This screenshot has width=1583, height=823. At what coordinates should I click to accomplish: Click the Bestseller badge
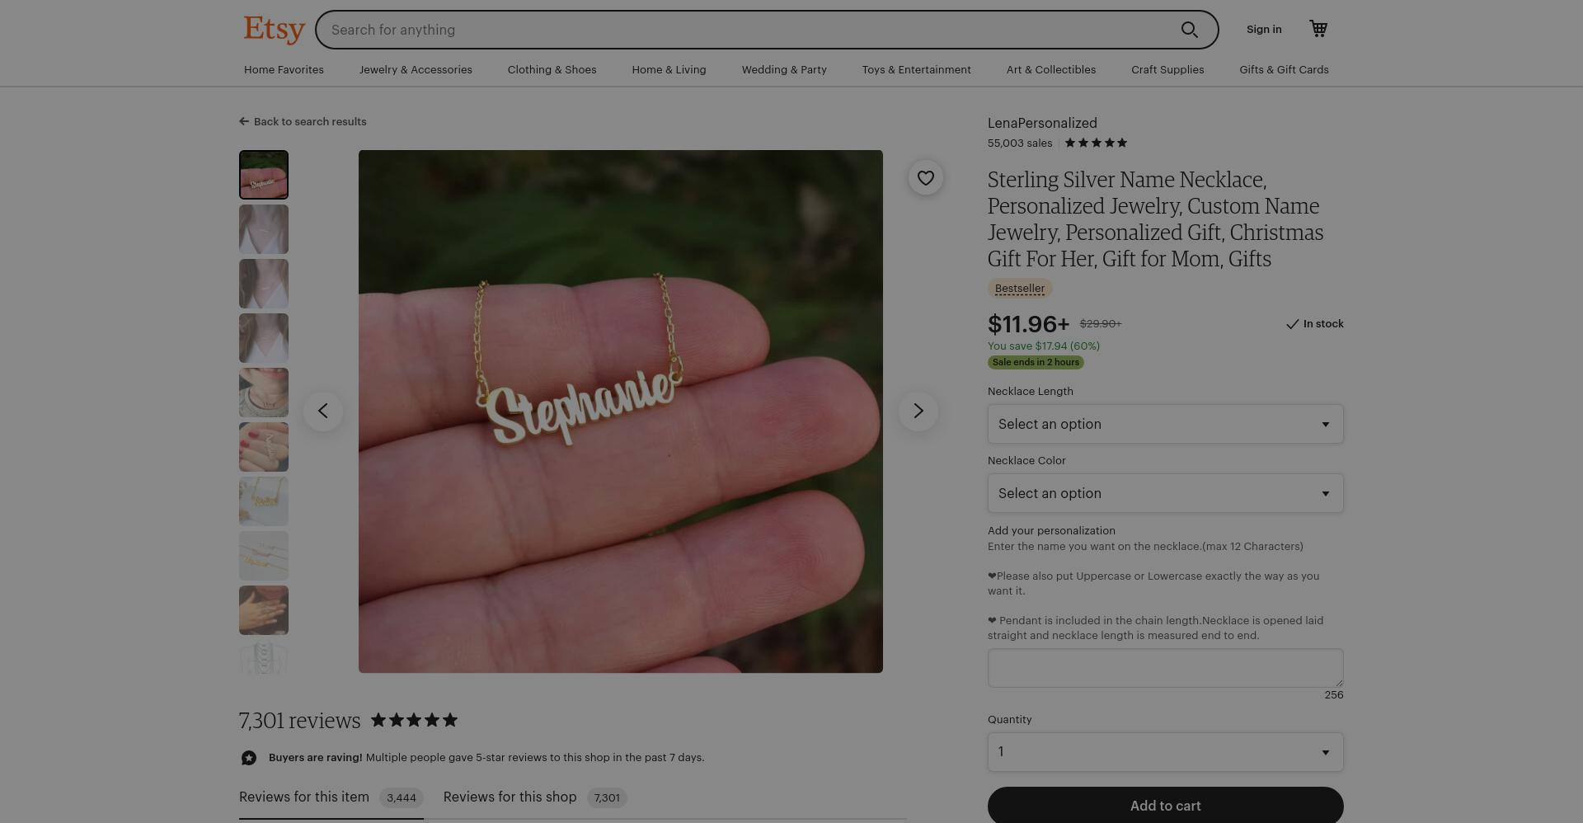coord(1020,289)
